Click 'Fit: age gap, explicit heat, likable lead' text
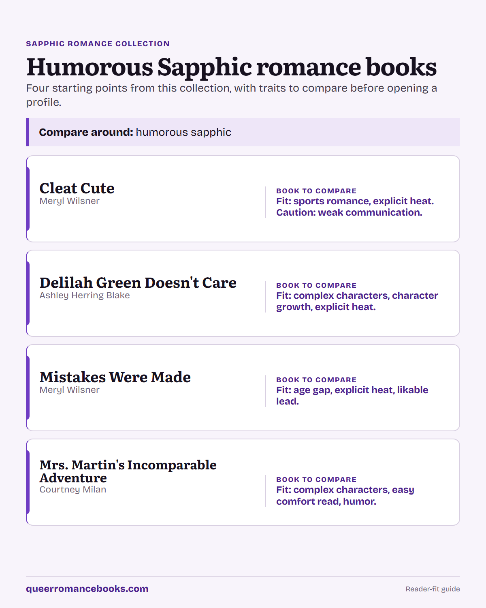This screenshot has width=486, height=608. (352, 396)
